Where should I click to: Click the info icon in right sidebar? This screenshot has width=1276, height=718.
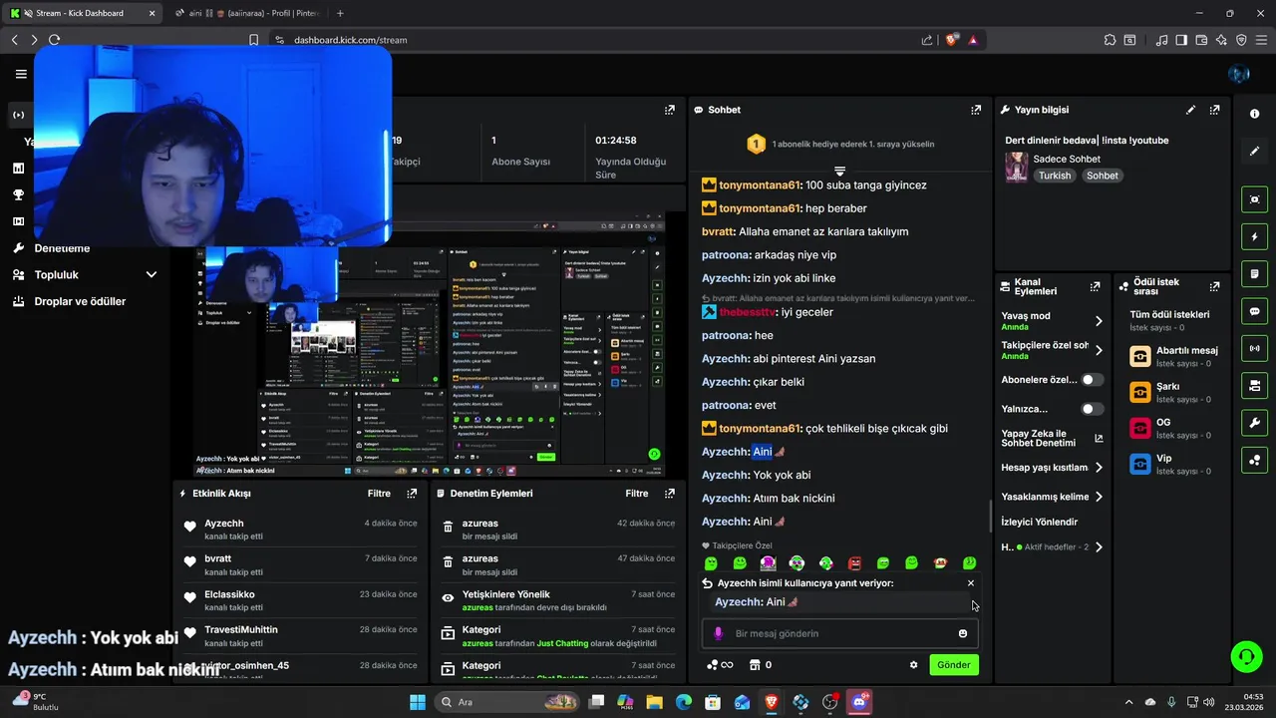tap(1254, 114)
